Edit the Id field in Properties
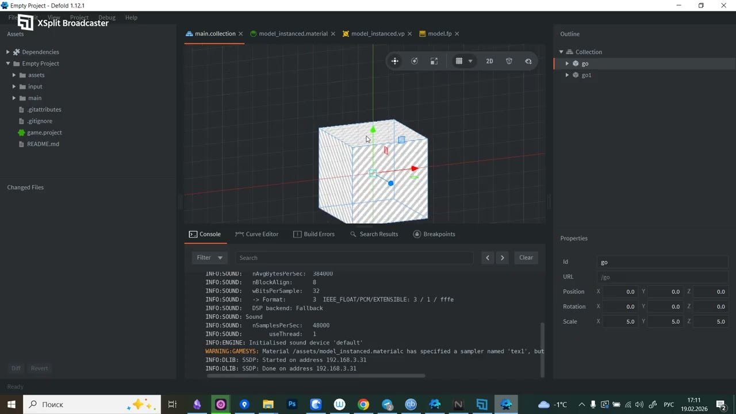The height and width of the screenshot is (414, 736). [x=663, y=262]
